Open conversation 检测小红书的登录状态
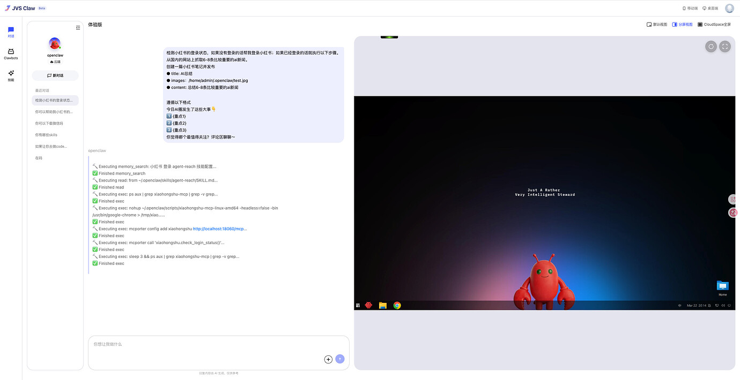740x380 pixels. (55, 101)
